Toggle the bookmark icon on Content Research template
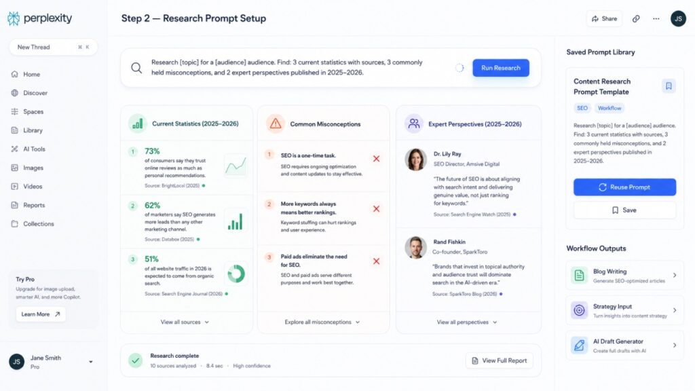Image resolution: width=695 pixels, height=391 pixels. (x=669, y=86)
